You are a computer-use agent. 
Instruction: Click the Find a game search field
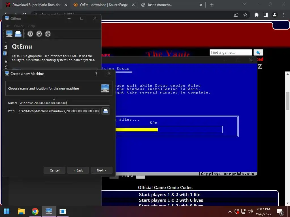(x=231, y=52)
